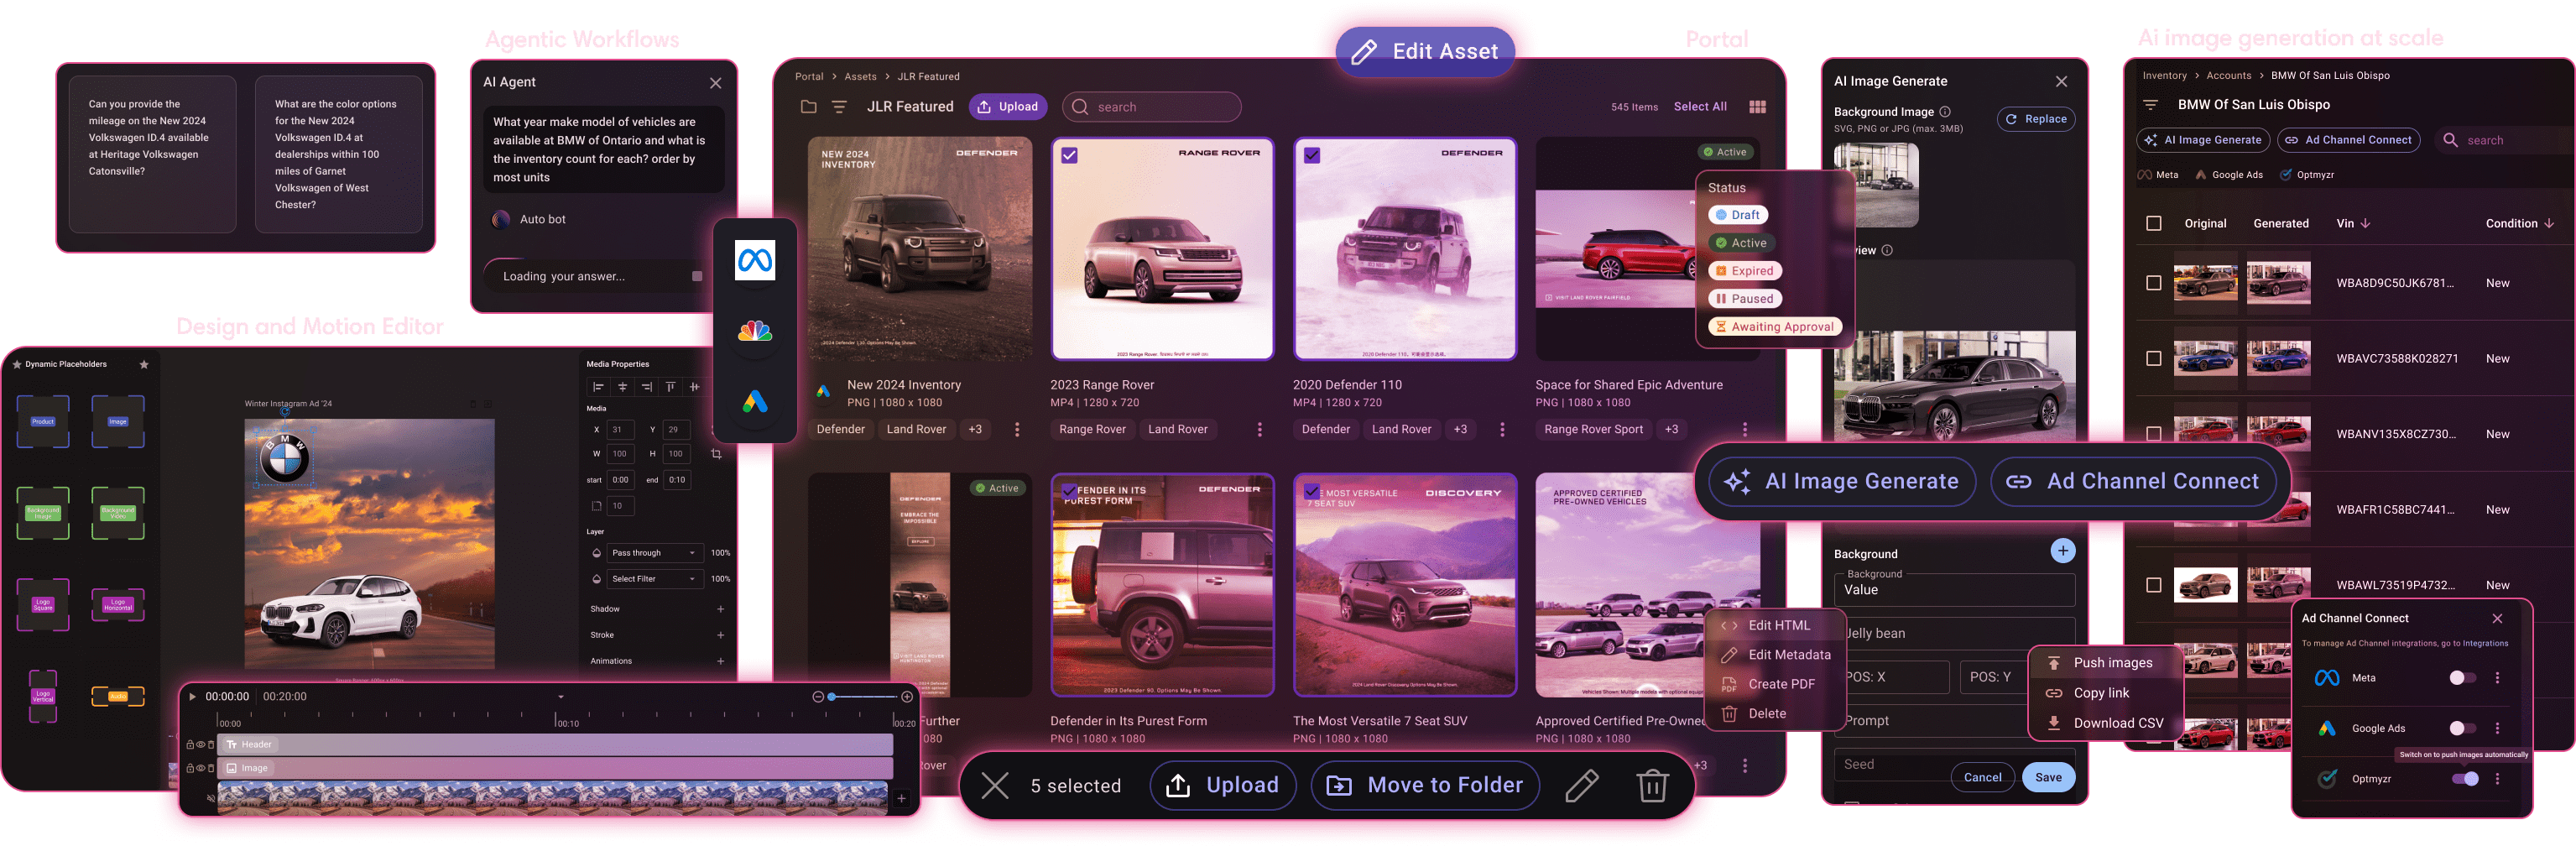Open the timeline dropdown arrow
This screenshot has height=846, width=2576.
coord(561,697)
